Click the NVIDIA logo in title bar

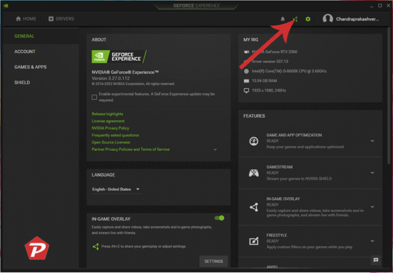coord(6,6)
